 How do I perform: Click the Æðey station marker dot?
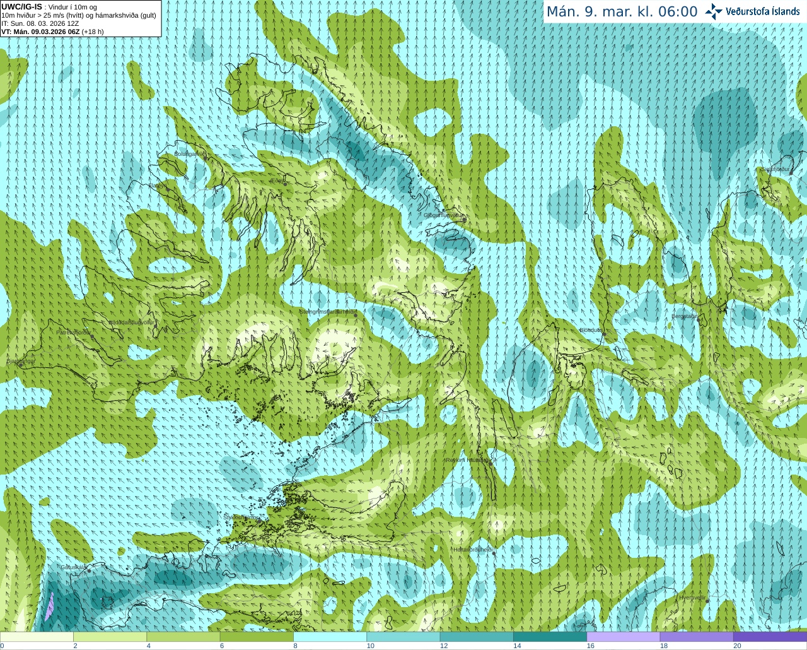coord(285,184)
